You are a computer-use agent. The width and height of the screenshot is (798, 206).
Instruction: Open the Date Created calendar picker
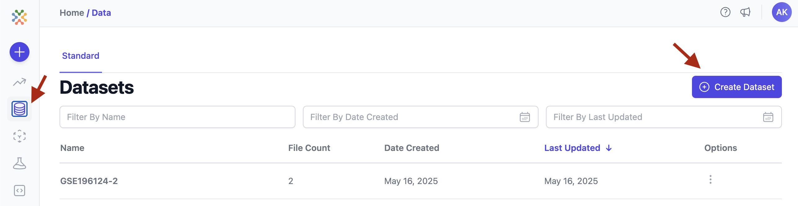pos(525,117)
